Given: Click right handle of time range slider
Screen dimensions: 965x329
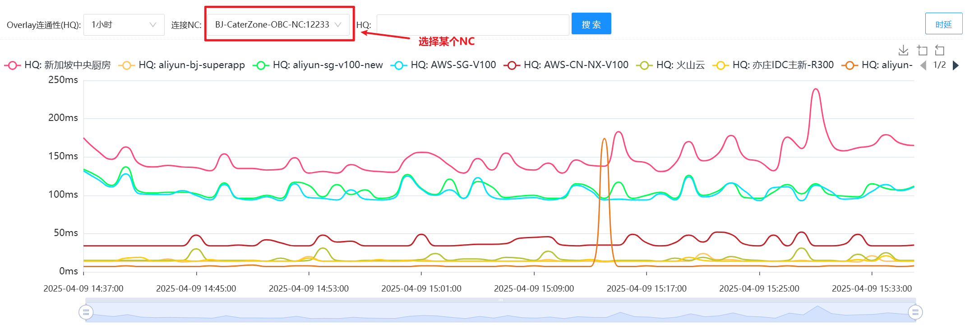Looking at the screenshot, I should 915,312.
